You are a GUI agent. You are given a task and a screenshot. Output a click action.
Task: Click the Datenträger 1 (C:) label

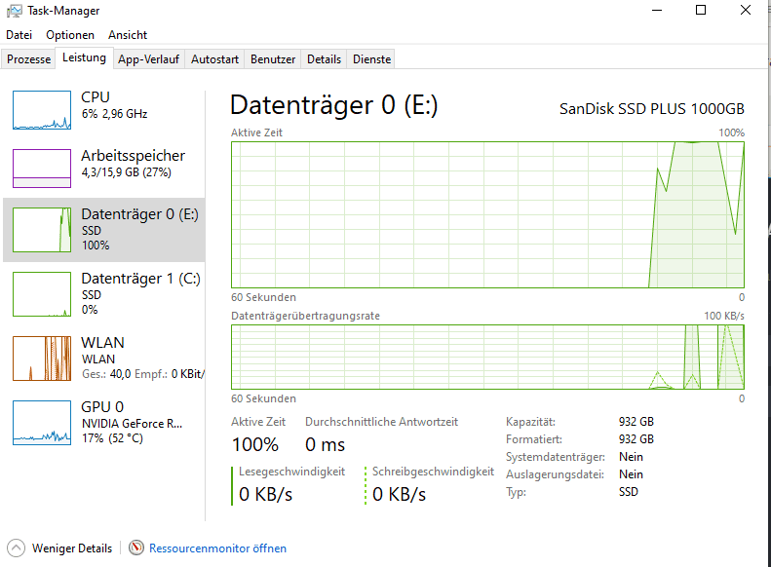(x=140, y=279)
